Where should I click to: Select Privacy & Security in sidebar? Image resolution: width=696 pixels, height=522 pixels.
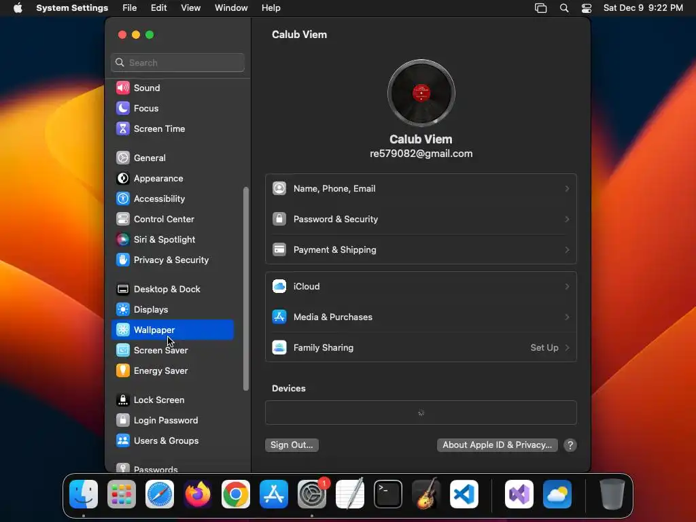172,260
